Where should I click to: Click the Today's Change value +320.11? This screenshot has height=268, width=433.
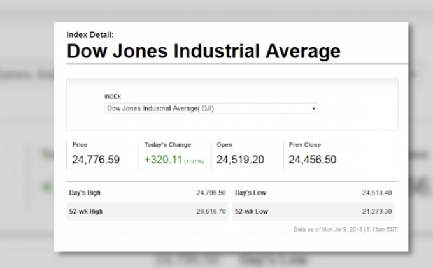click(163, 160)
